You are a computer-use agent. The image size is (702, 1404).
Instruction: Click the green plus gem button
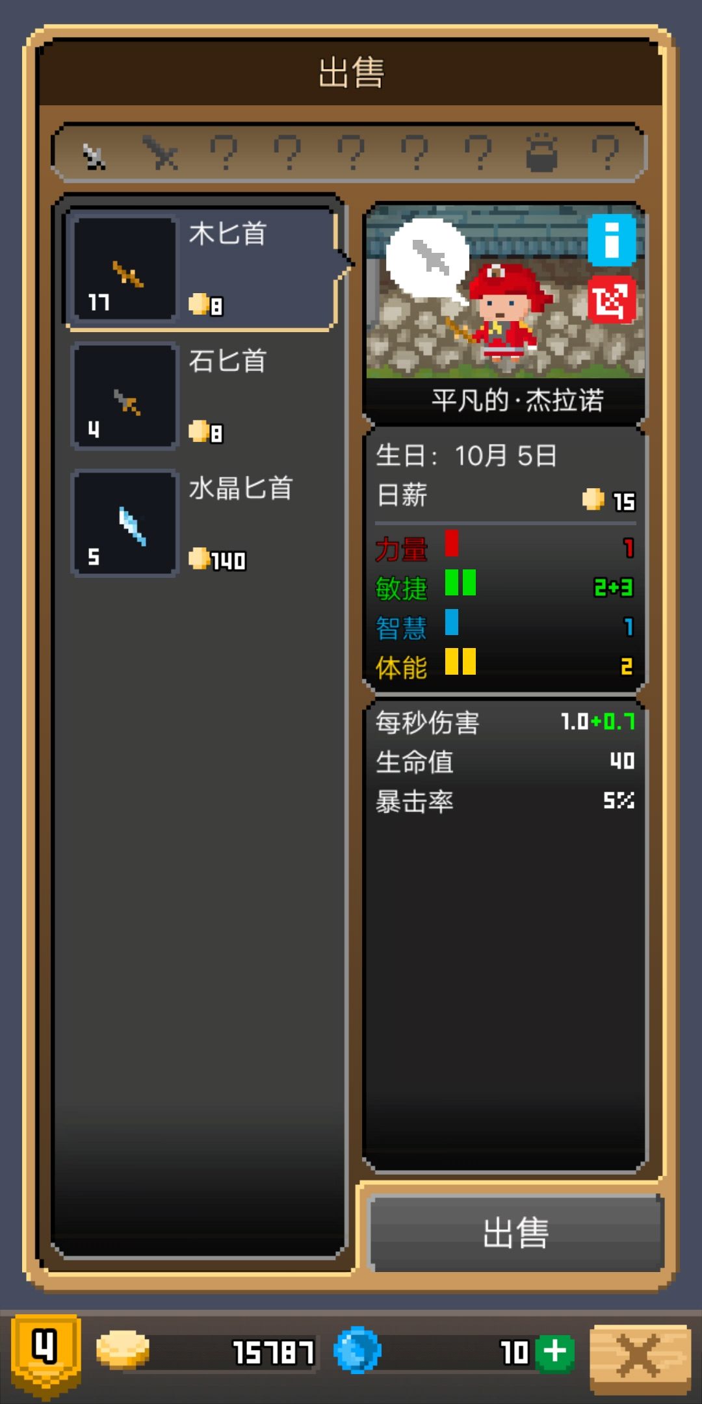555,1353
